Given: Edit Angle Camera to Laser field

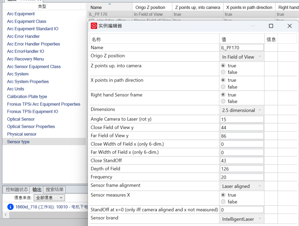Looking at the screenshot, I should [x=242, y=119].
